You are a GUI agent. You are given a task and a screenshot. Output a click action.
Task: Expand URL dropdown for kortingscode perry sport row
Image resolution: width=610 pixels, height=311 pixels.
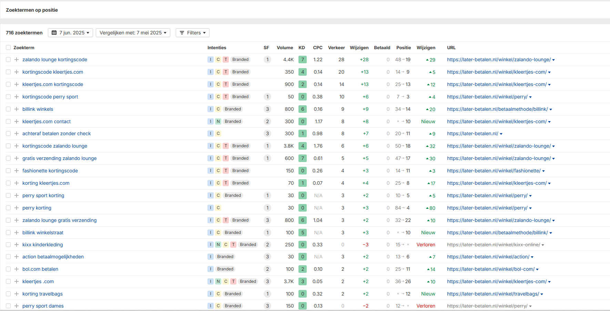[x=530, y=97]
